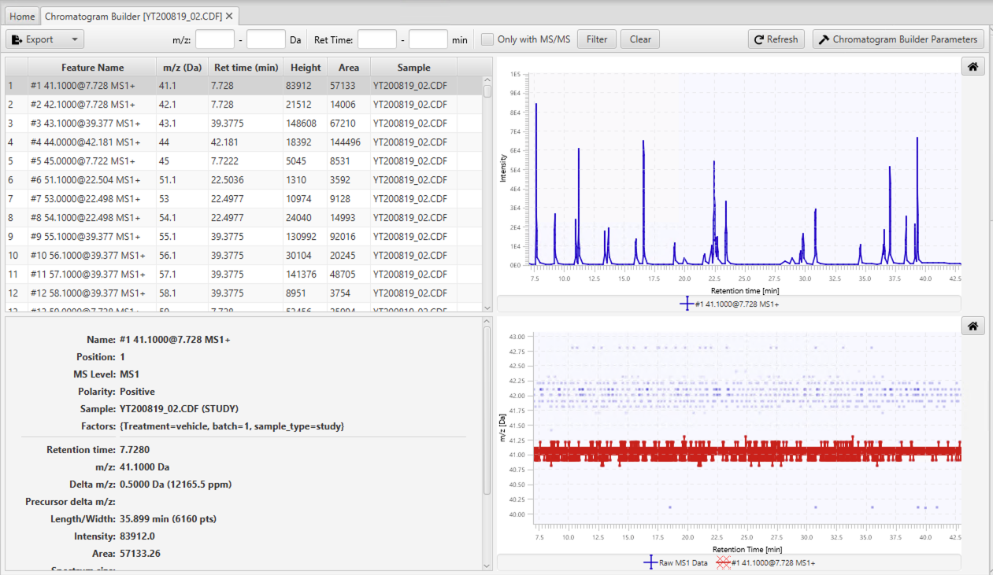
Task: Select row #12 58.1000@39.377 MS1+
Action: [243, 293]
